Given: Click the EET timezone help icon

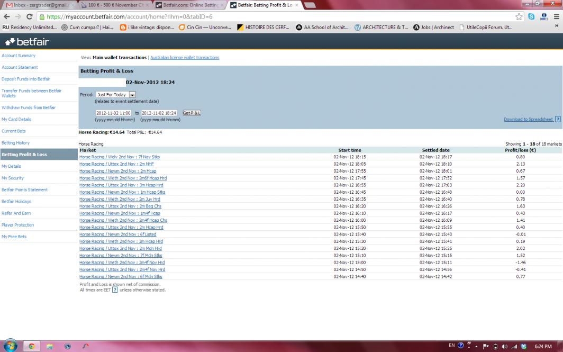Looking at the screenshot, I should click(115, 290).
